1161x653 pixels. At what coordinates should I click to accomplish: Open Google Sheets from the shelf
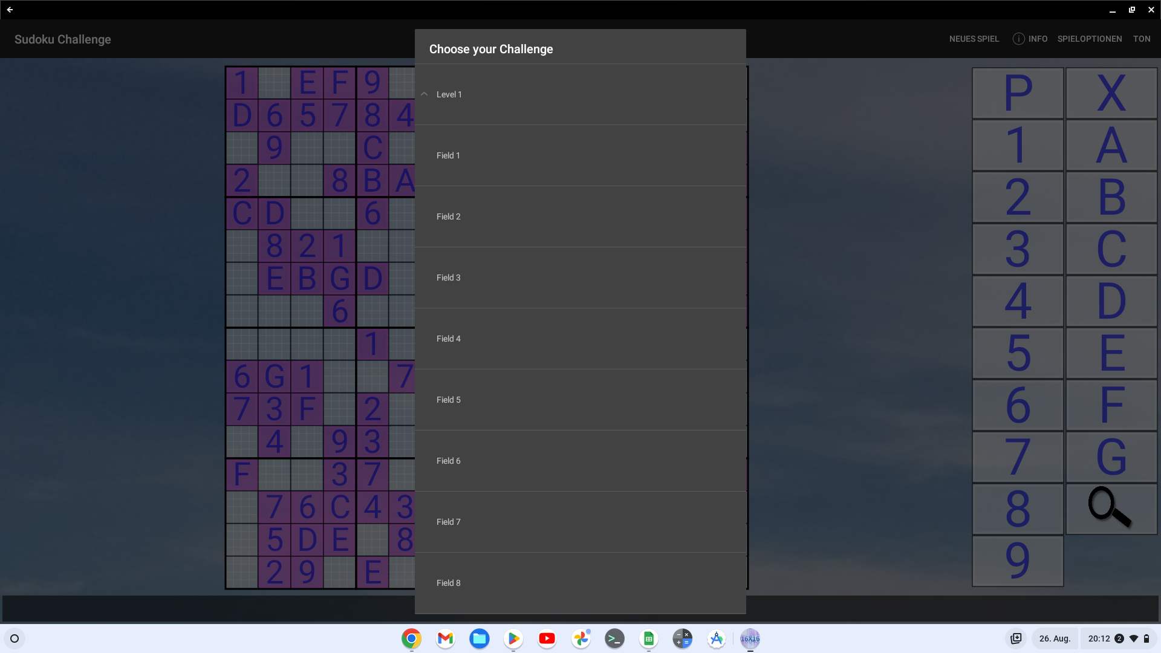648,638
